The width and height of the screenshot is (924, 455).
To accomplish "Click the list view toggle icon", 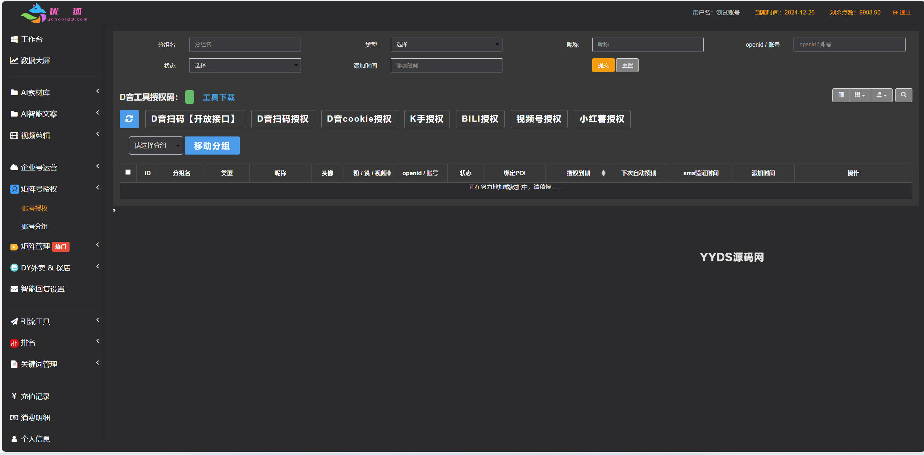I will pos(841,95).
